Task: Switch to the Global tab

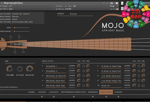Action: (x=31, y=92)
